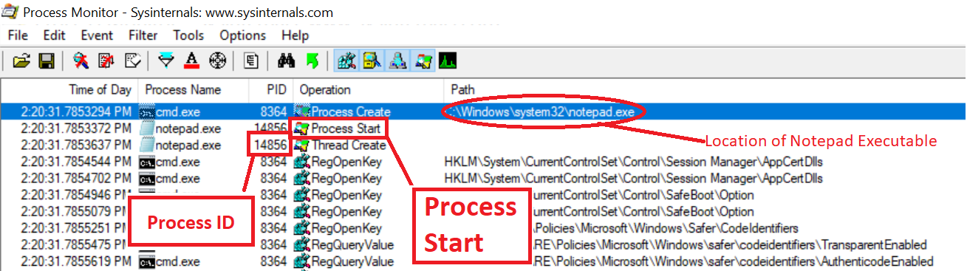Open the Filter funnel toolbar icon
Screen dimensions: 967x271
coord(166,61)
